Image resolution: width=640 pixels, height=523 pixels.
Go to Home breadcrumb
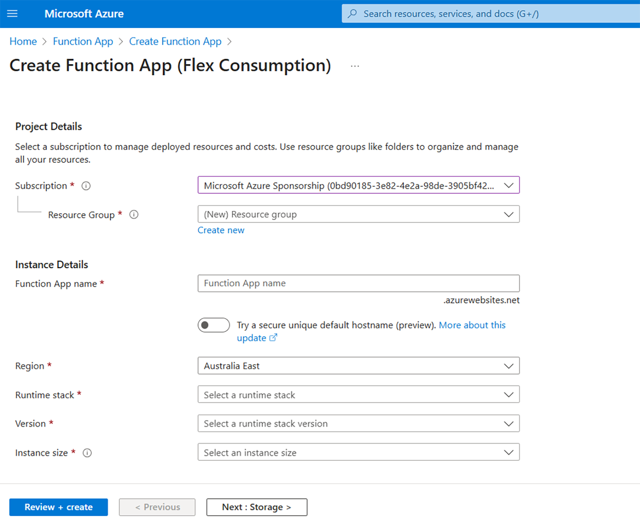(x=23, y=42)
